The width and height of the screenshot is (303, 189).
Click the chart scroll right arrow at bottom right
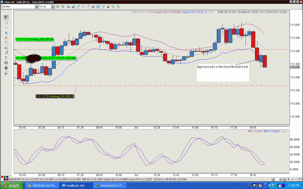[285, 179]
